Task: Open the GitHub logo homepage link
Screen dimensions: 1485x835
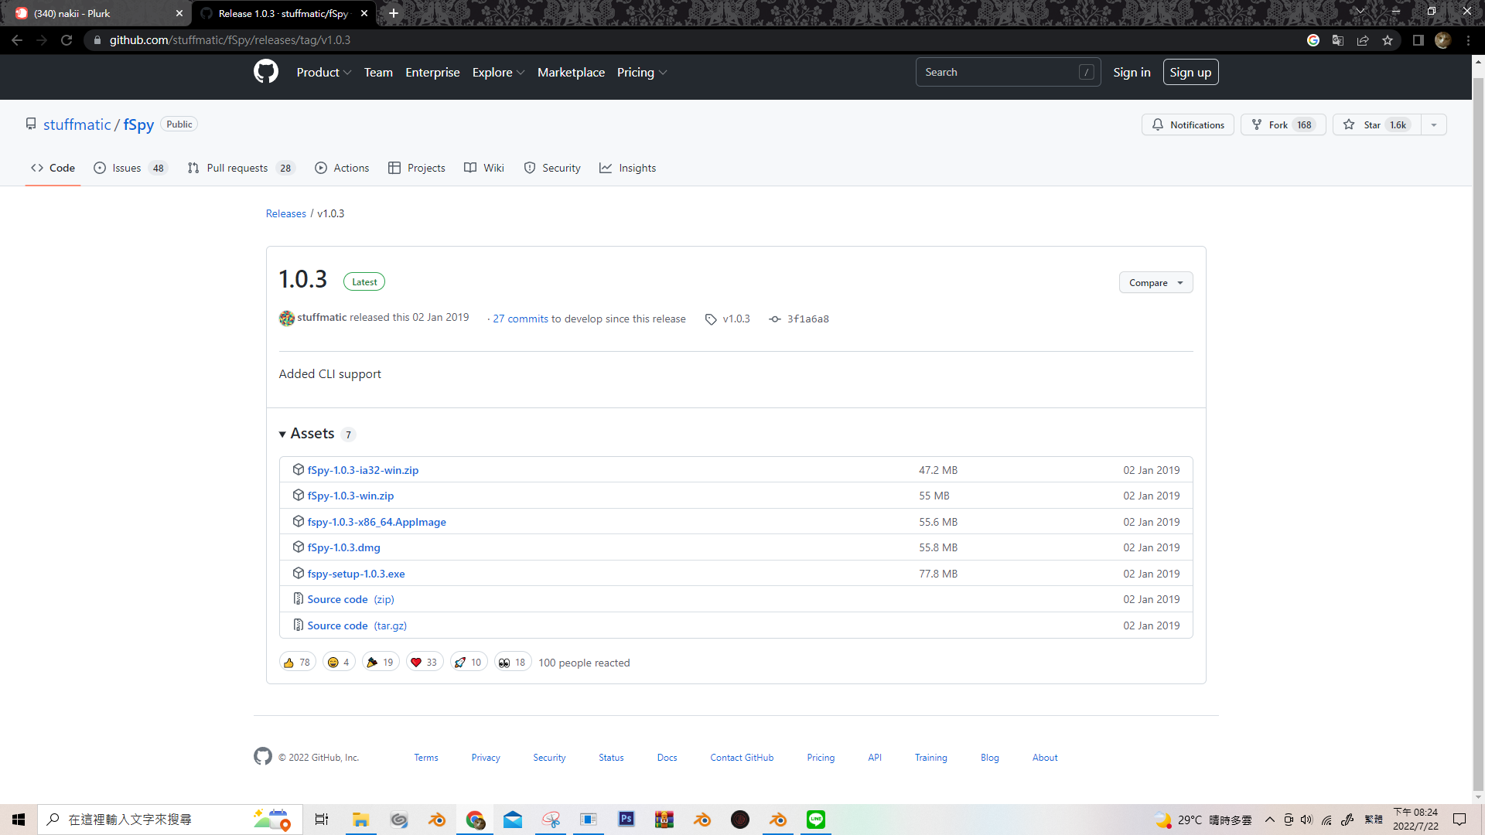Action: tap(265, 72)
